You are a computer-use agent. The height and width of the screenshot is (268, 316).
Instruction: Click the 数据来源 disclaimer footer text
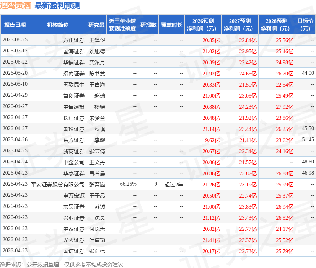coord(62,265)
